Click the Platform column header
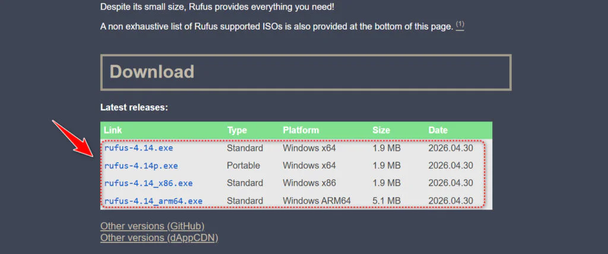Screen dimensions: 608x254 click(x=301, y=130)
